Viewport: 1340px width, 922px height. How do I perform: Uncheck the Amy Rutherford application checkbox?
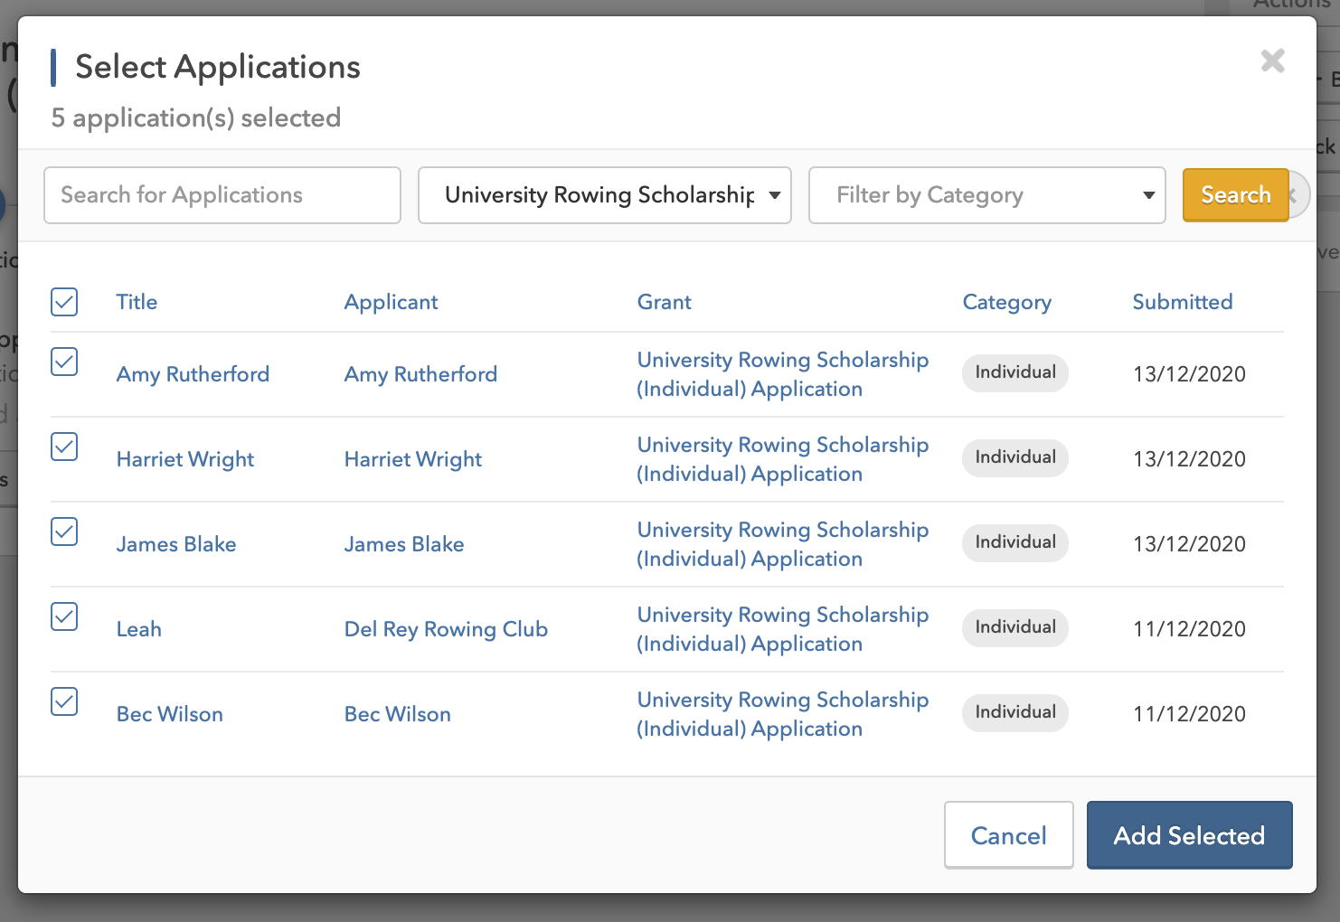pos(64,362)
